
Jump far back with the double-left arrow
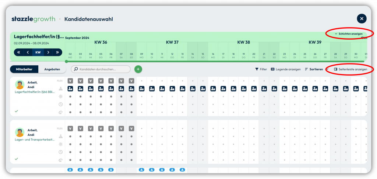18,52
